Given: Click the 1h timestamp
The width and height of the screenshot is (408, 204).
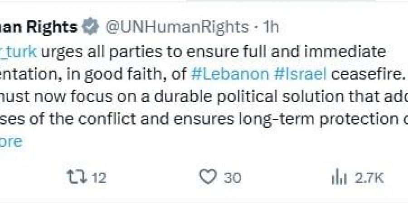Looking at the screenshot, I should (271, 28).
